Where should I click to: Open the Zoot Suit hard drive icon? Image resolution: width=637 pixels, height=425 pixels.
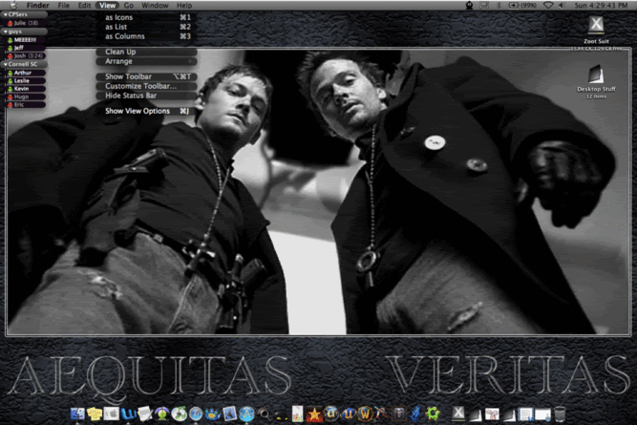click(x=596, y=26)
